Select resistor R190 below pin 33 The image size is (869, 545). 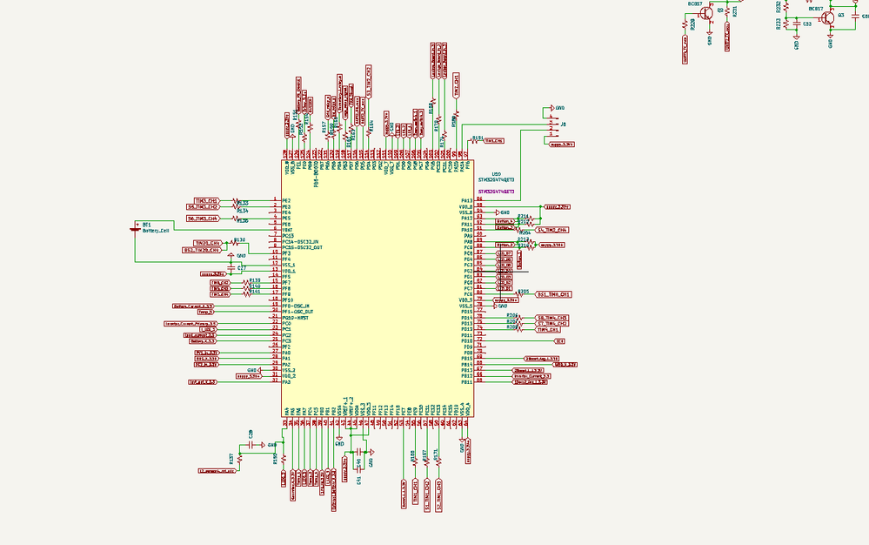point(284,459)
